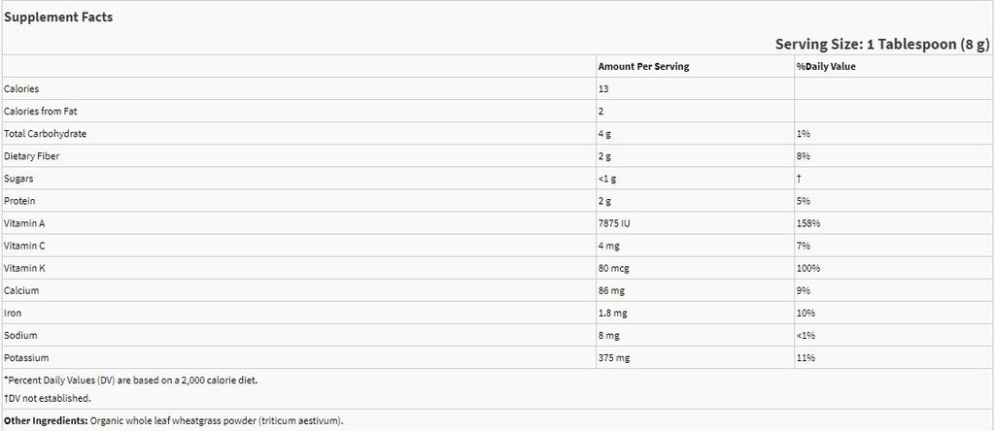995x431 pixels.
Task: Select the %Daily Value column header
Action: tap(826, 66)
